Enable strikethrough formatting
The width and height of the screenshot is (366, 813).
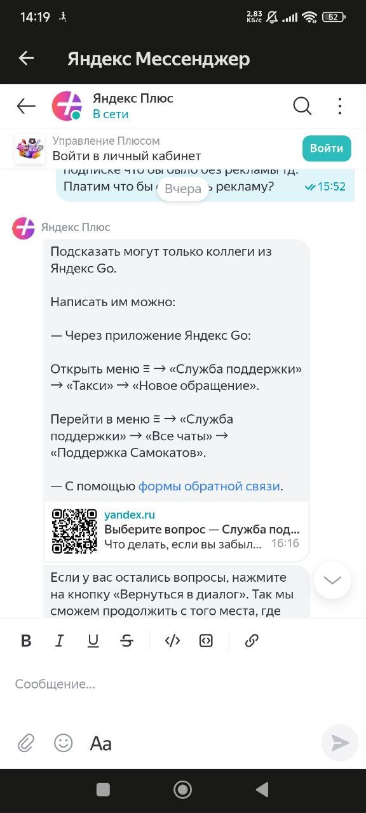tap(126, 641)
